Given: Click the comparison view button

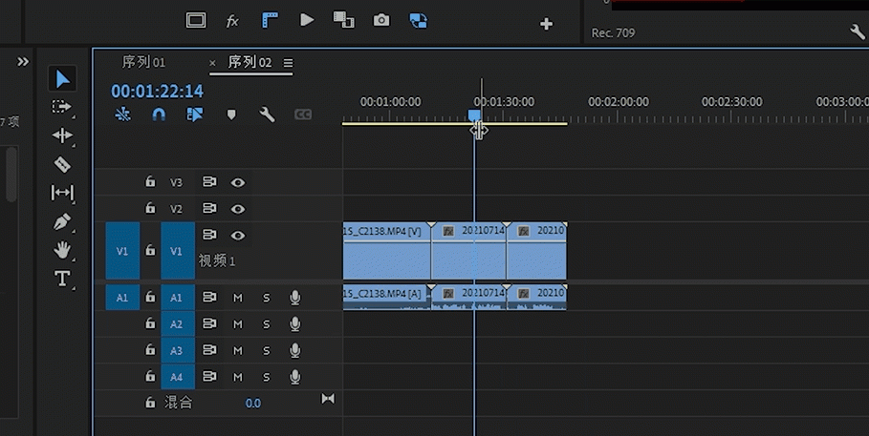Looking at the screenshot, I should coord(343,20).
